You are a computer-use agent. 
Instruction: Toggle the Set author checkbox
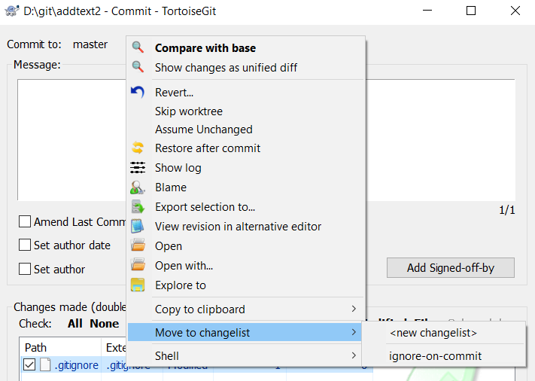tap(25, 269)
